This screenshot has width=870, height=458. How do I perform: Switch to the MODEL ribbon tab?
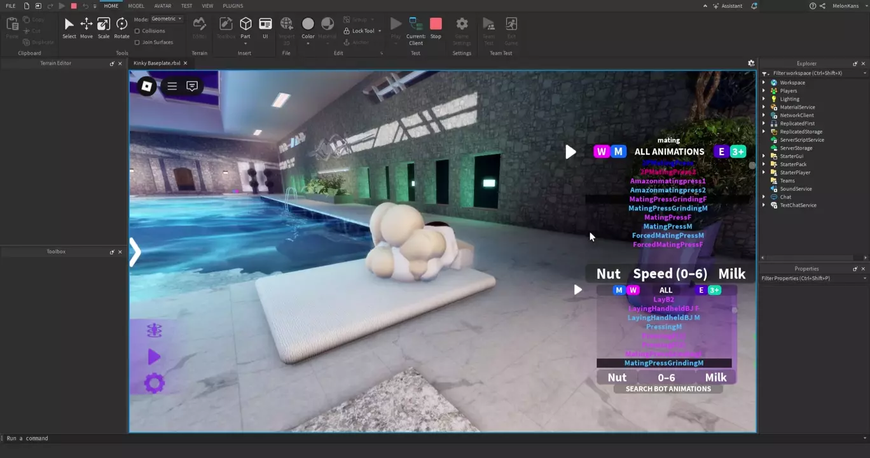(x=136, y=6)
